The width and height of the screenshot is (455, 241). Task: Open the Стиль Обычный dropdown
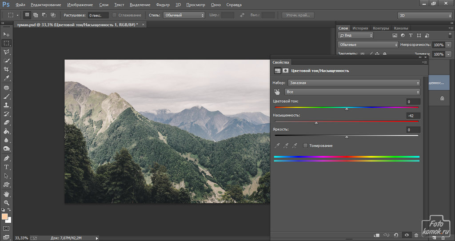184,15
